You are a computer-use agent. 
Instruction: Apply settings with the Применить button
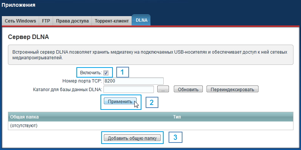tap(120, 102)
